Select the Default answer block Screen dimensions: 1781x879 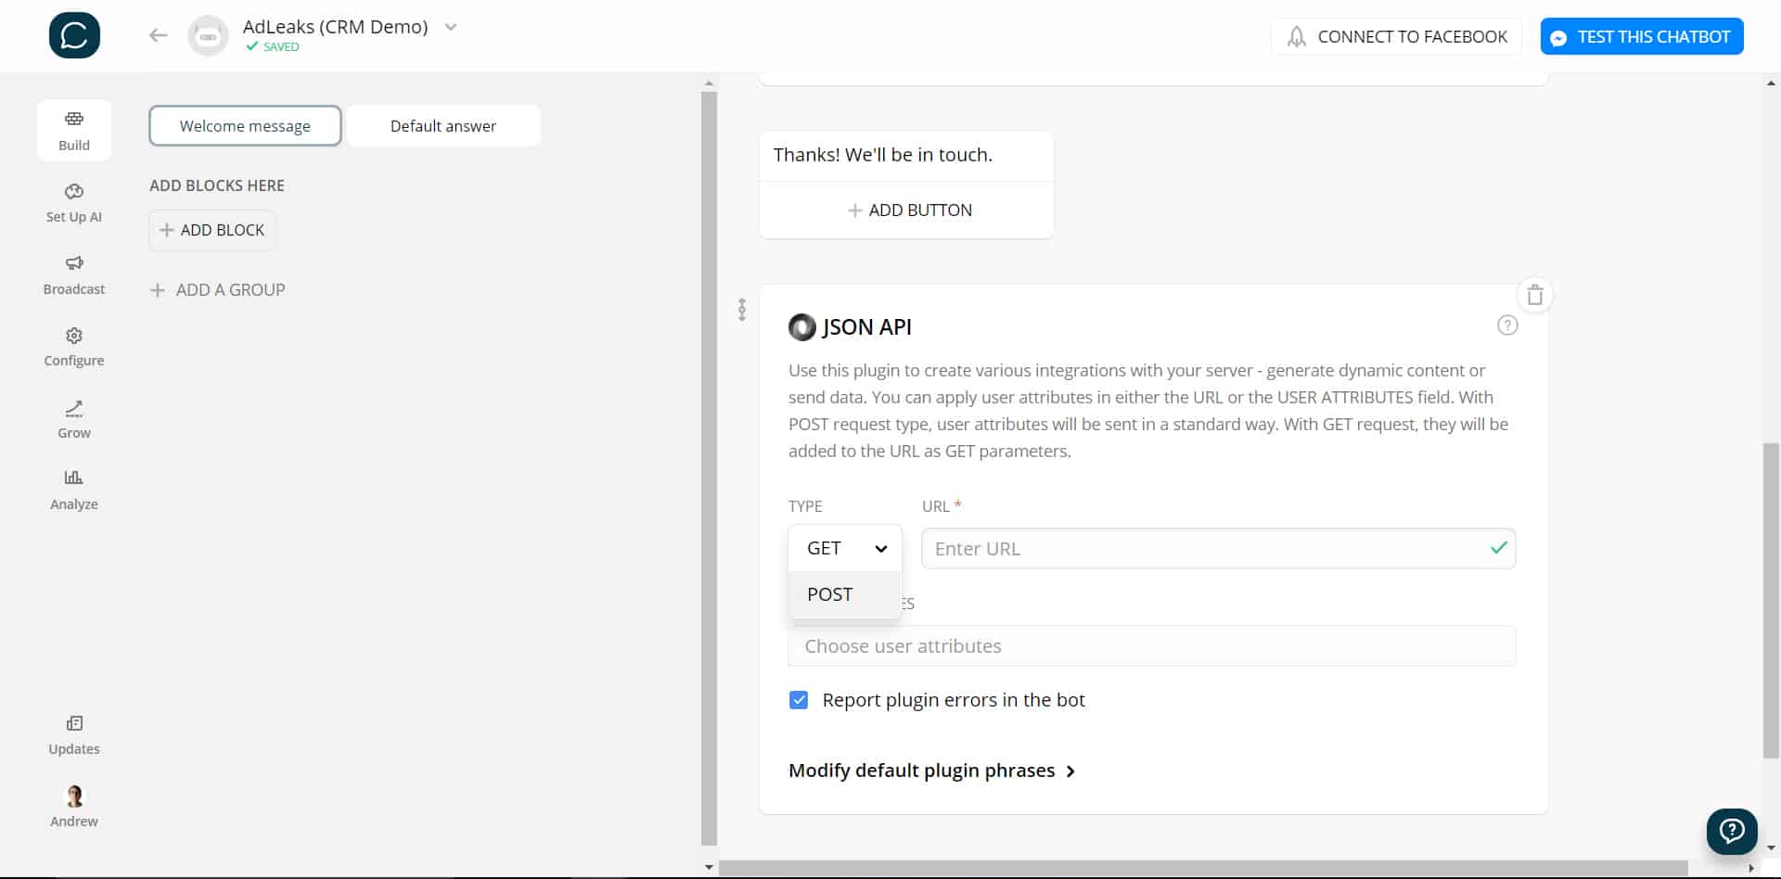[443, 125]
